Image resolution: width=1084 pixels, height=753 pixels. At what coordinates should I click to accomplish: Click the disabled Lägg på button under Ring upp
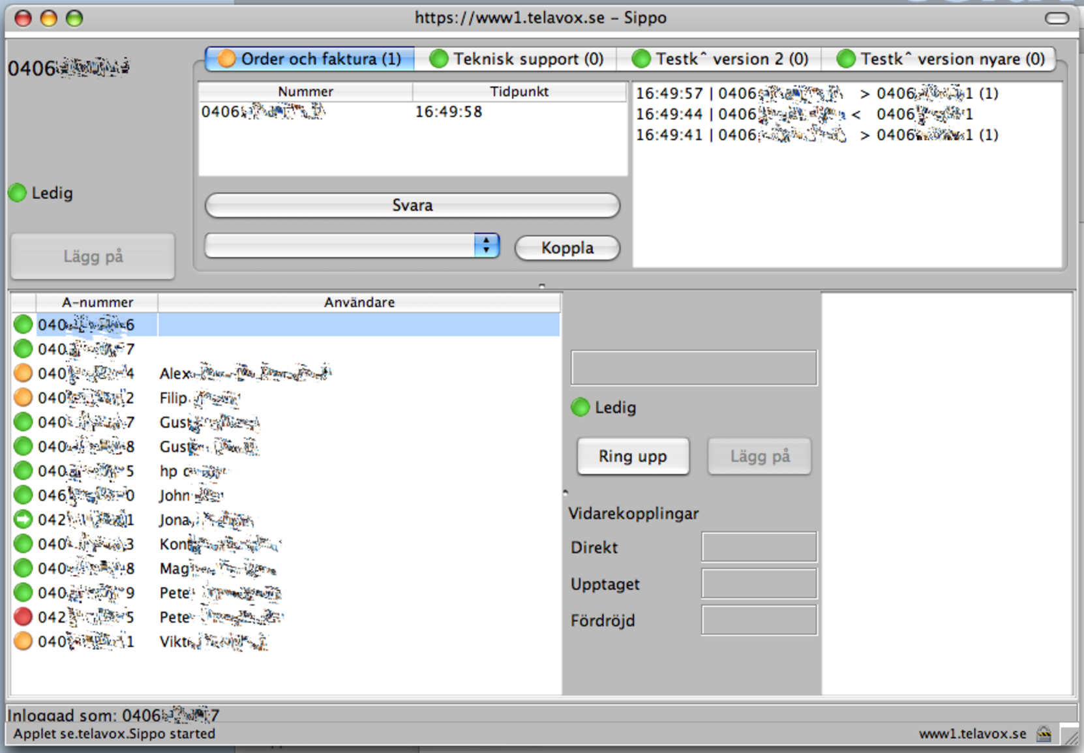[760, 456]
